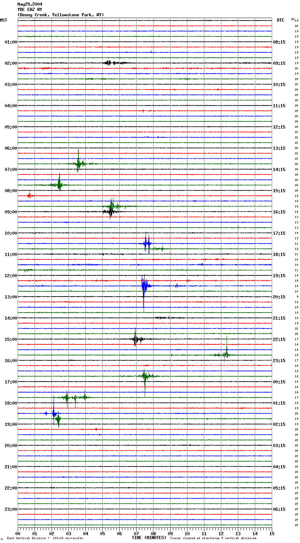Click the '16:15' UTC time label
The width and height of the screenshot is (300, 543).
(279, 212)
